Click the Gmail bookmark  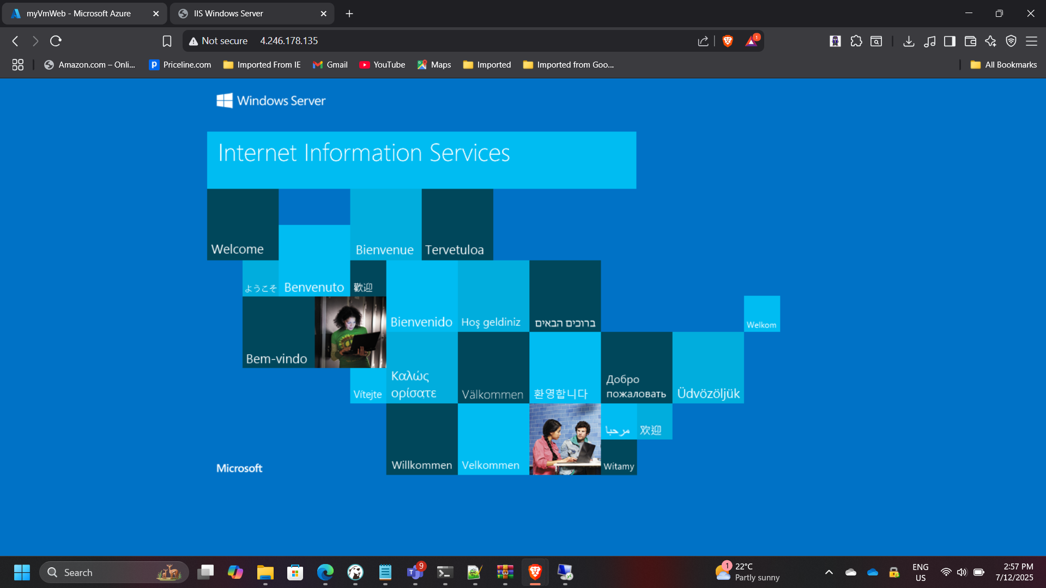click(x=330, y=65)
